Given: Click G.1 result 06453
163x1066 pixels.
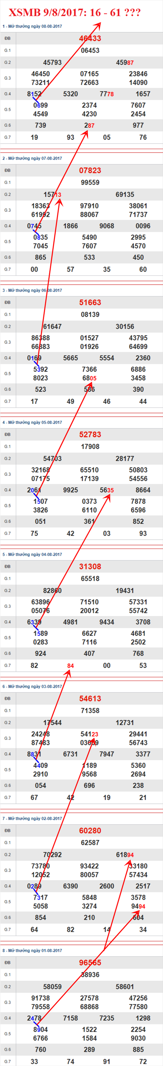Looking at the screenshot, I should click(x=90, y=50).
